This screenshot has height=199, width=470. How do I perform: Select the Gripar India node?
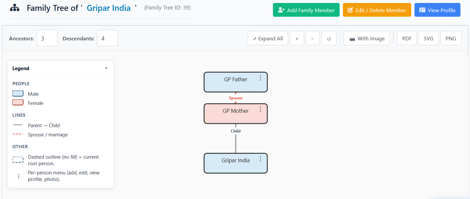point(235,163)
